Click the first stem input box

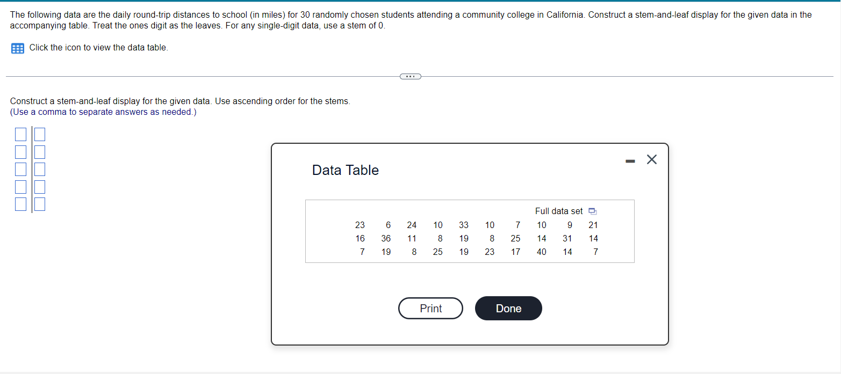pos(20,134)
